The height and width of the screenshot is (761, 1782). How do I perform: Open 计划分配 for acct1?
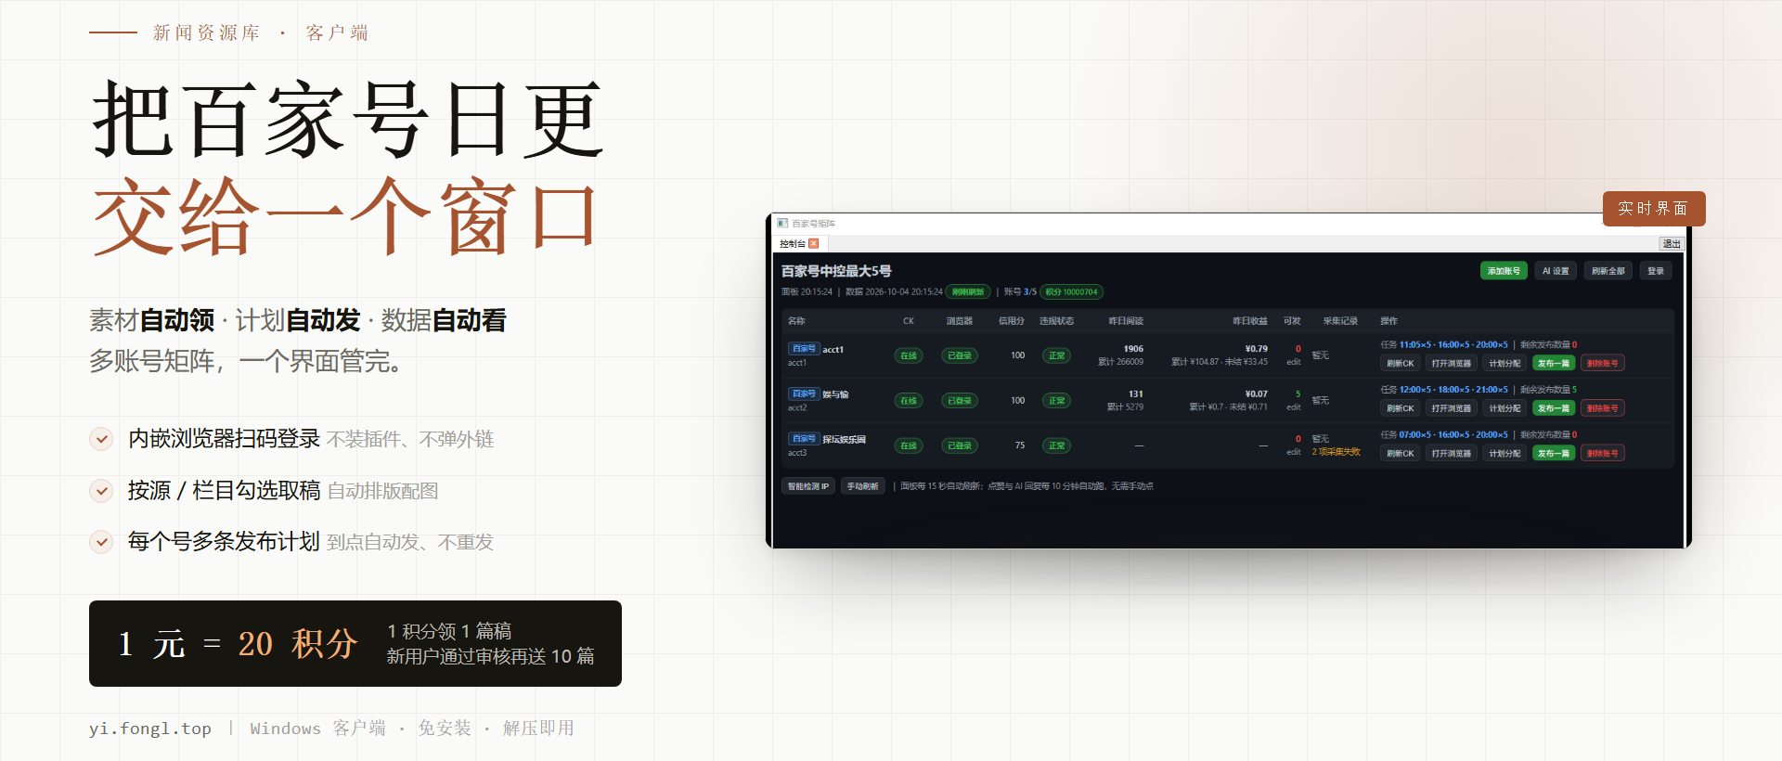pos(1504,364)
